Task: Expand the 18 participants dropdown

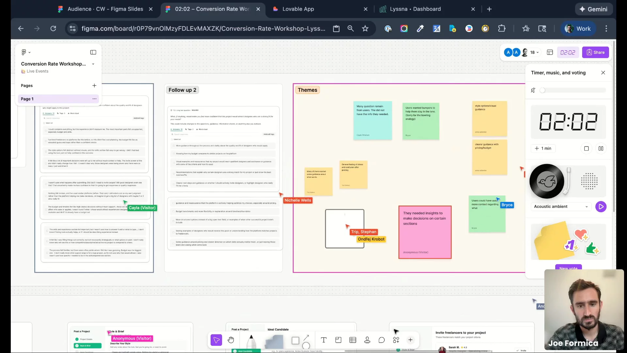Action: pyautogui.click(x=535, y=52)
